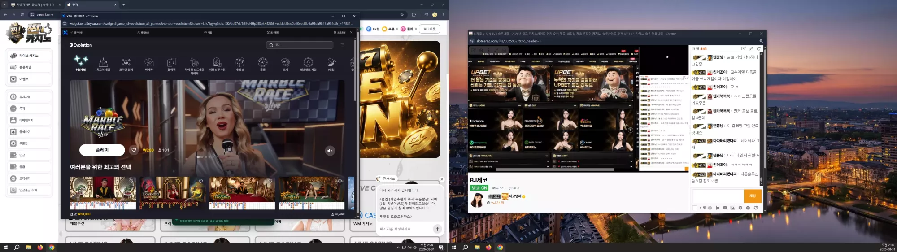Image resolution: width=897 pixels, height=252 pixels.
Task: Open the 코리안 딜러 game category
Action: tap(126, 64)
